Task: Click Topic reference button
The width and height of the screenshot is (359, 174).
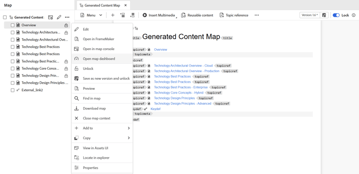Action: click(234, 15)
